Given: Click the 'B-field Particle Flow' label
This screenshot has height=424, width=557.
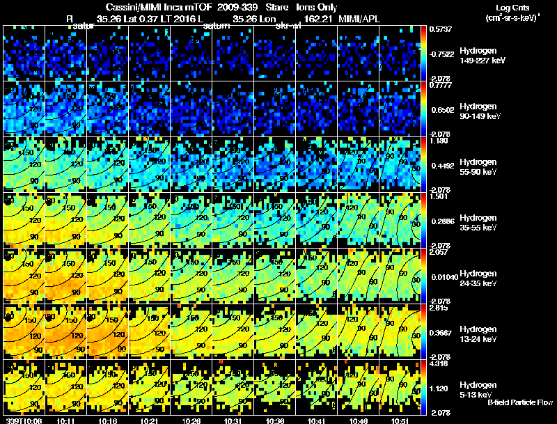Looking at the screenshot, I should click(x=520, y=402).
